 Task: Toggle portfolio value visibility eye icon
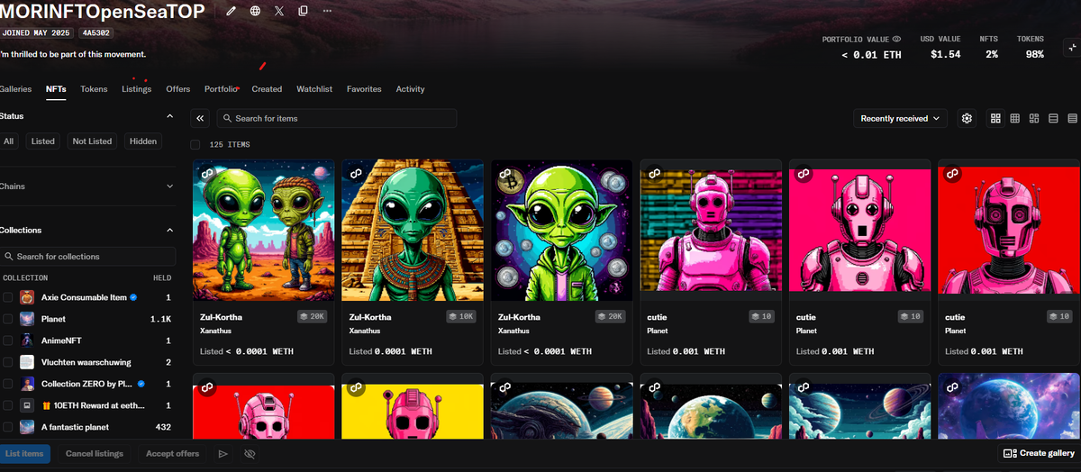pos(896,40)
